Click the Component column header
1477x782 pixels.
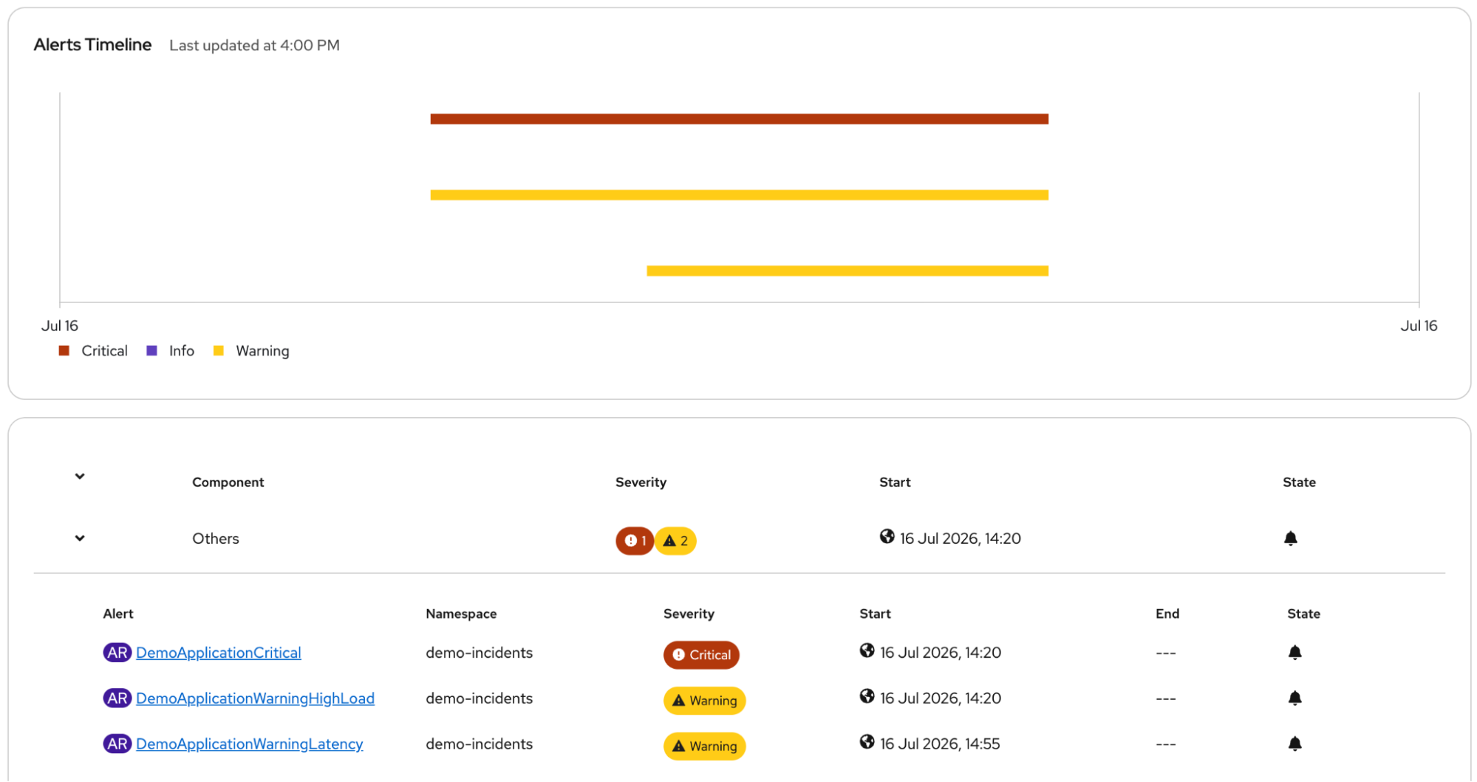tap(228, 483)
